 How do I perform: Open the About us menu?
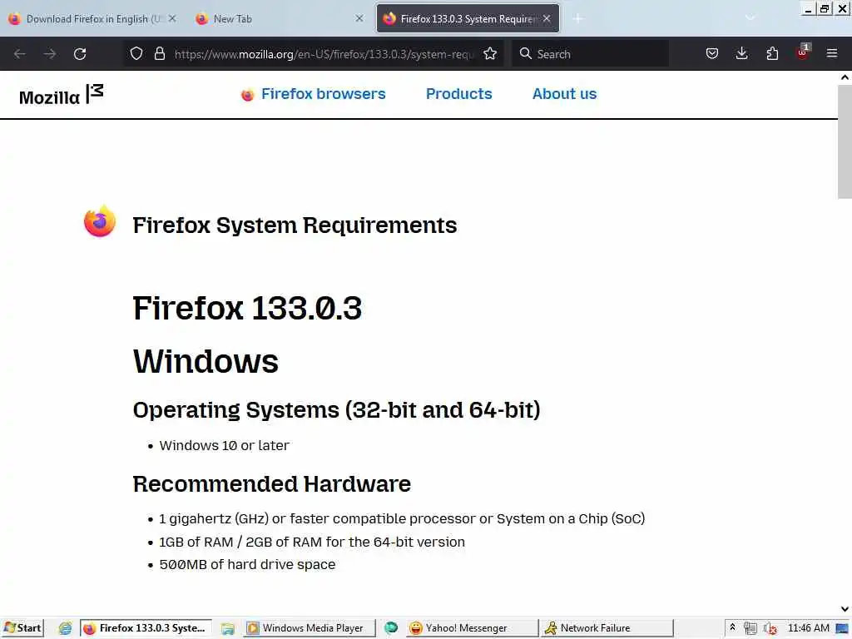(565, 94)
